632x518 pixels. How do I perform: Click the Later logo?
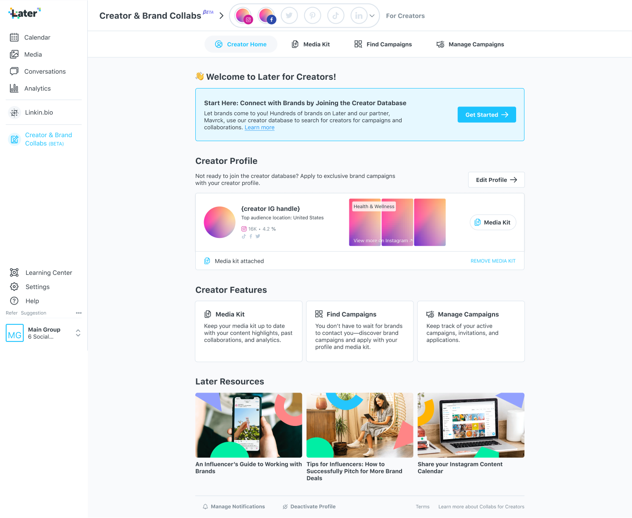25,13
